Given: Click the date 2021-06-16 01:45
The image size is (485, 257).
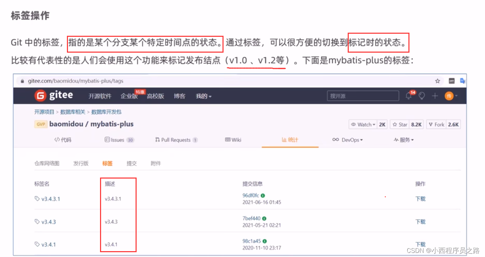Looking at the screenshot, I should (262, 202).
